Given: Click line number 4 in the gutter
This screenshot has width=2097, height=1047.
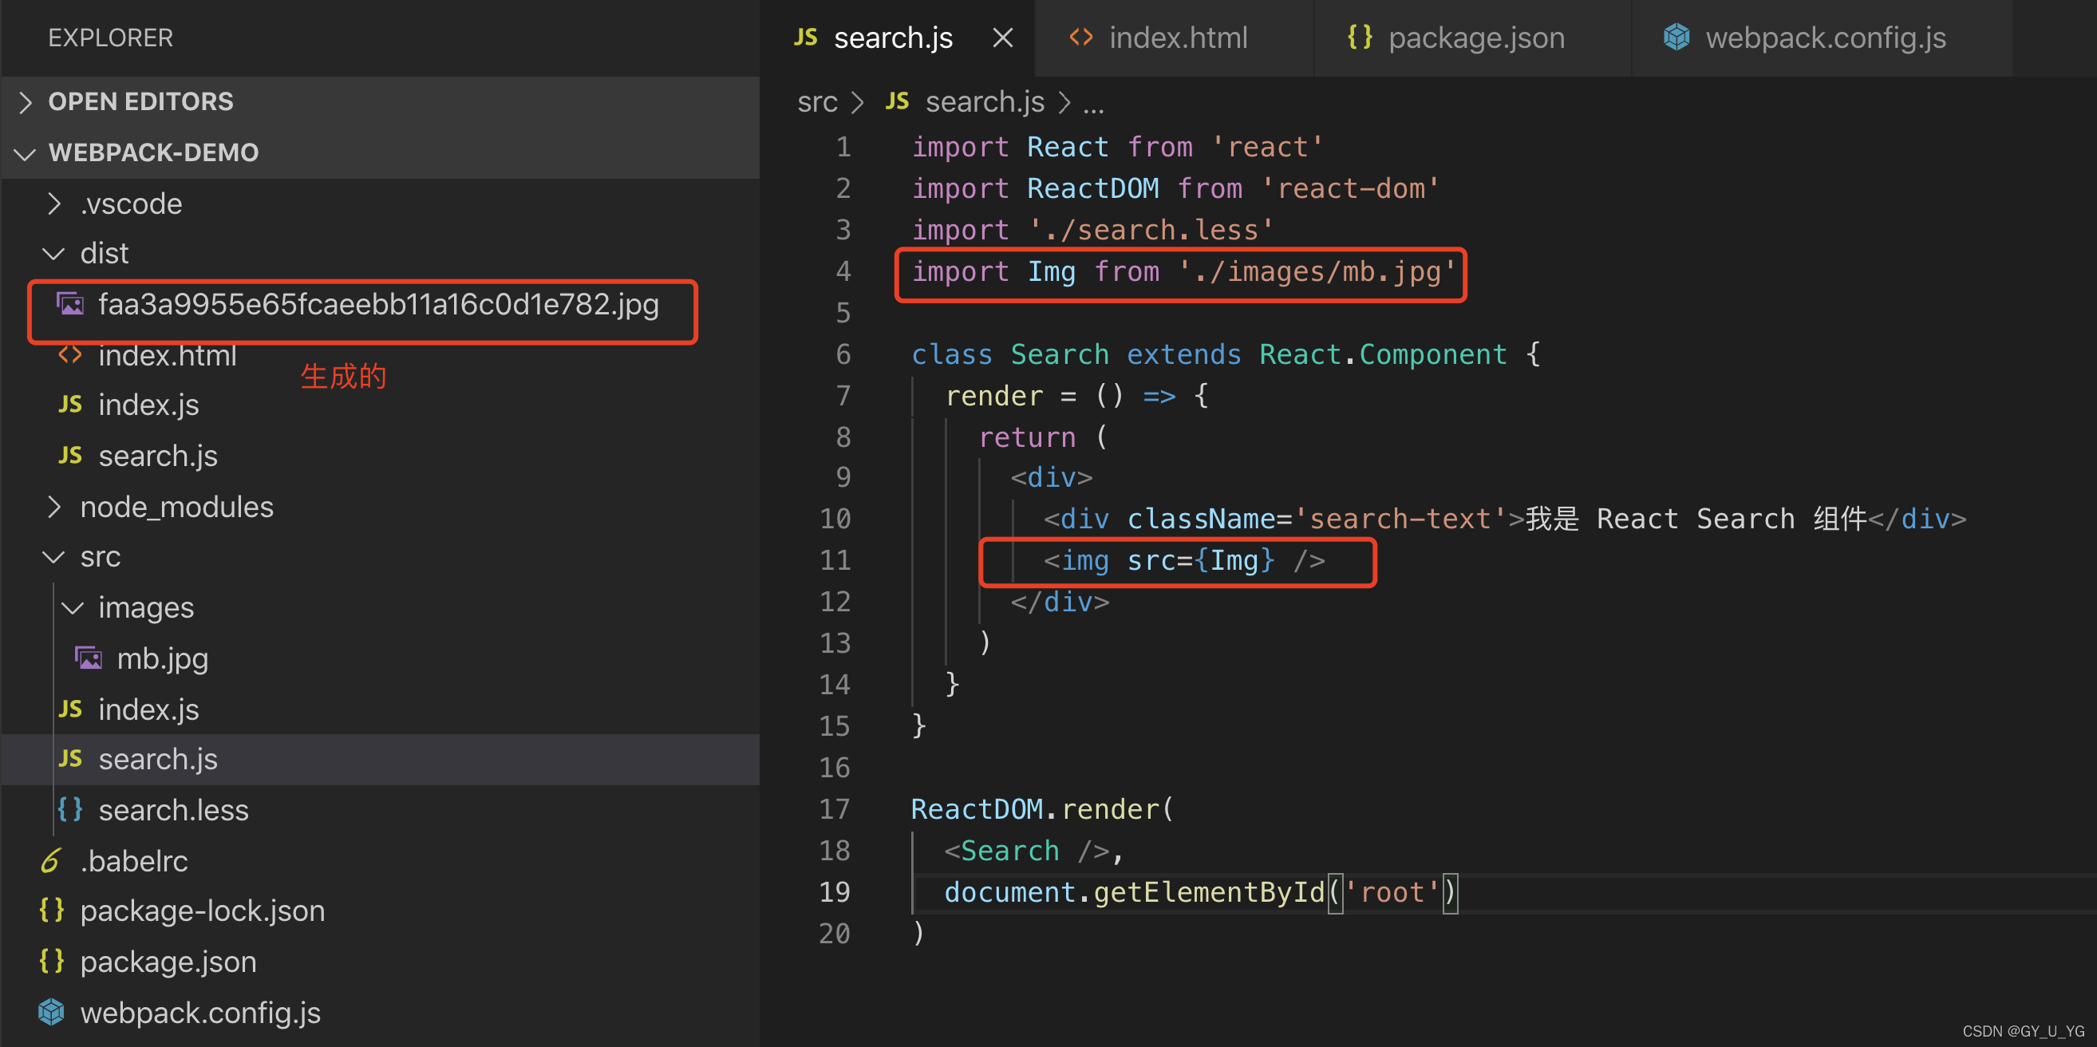Looking at the screenshot, I should tap(843, 272).
